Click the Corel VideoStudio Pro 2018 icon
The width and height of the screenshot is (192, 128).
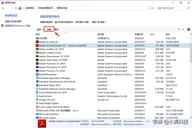tap(37, 92)
